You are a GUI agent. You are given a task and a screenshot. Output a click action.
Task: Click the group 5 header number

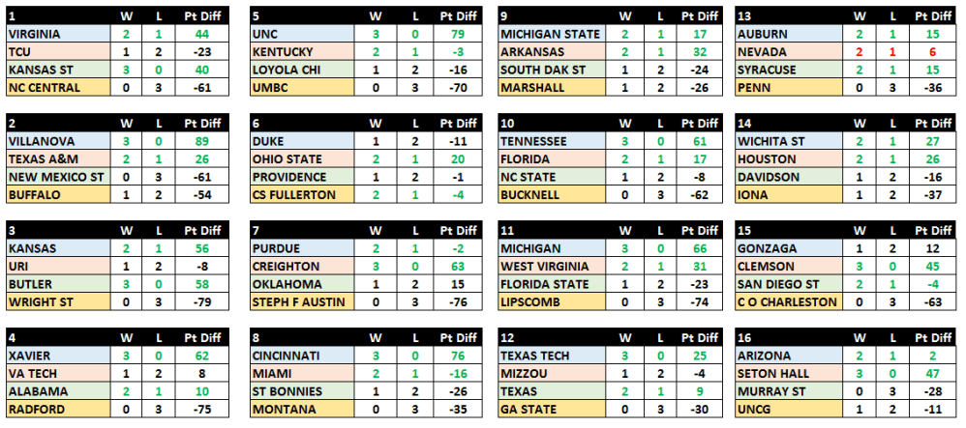click(x=255, y=16)
